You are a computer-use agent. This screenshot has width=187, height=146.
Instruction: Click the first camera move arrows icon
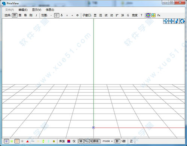[166, 21]
